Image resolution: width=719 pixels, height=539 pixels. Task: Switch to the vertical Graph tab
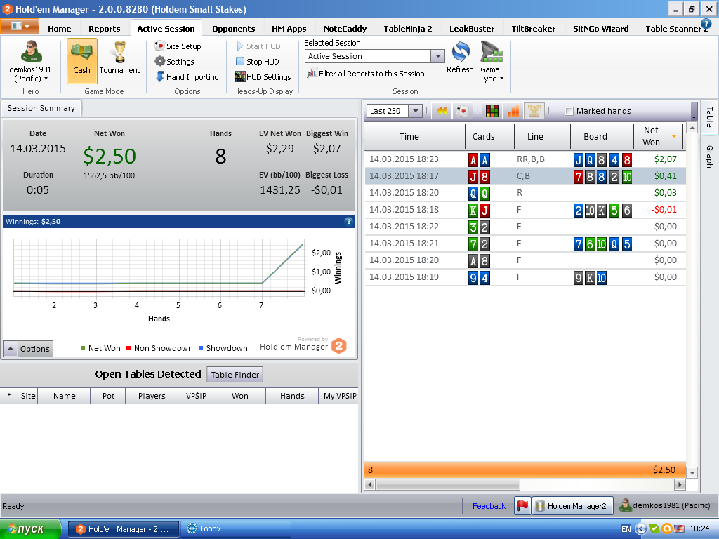click(709, 157)
